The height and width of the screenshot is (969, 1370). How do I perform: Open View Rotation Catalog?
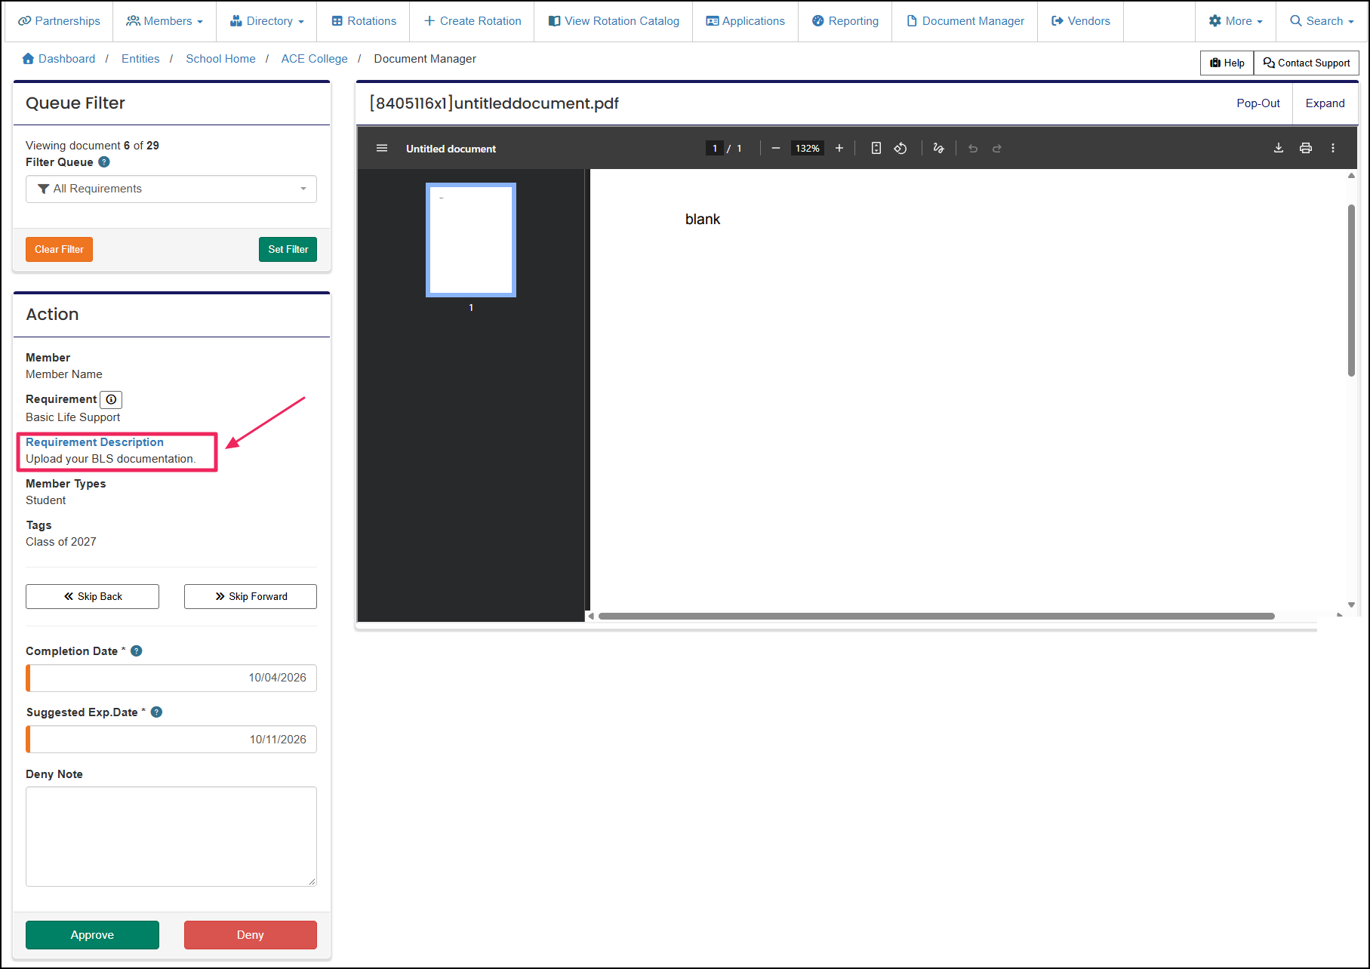tap(614, 21)
